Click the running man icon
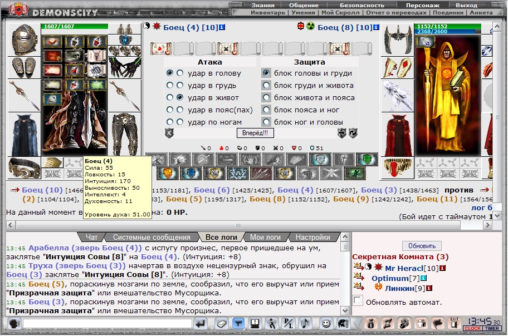This screenshot has height=336, width=508. 271,323
